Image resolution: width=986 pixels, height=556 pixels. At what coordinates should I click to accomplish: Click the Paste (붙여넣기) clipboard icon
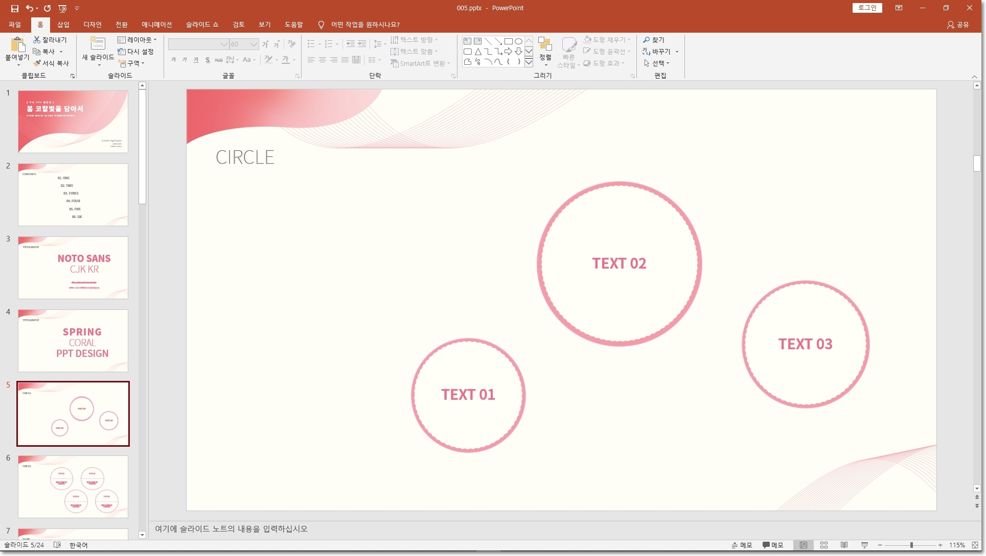[17, 44]
